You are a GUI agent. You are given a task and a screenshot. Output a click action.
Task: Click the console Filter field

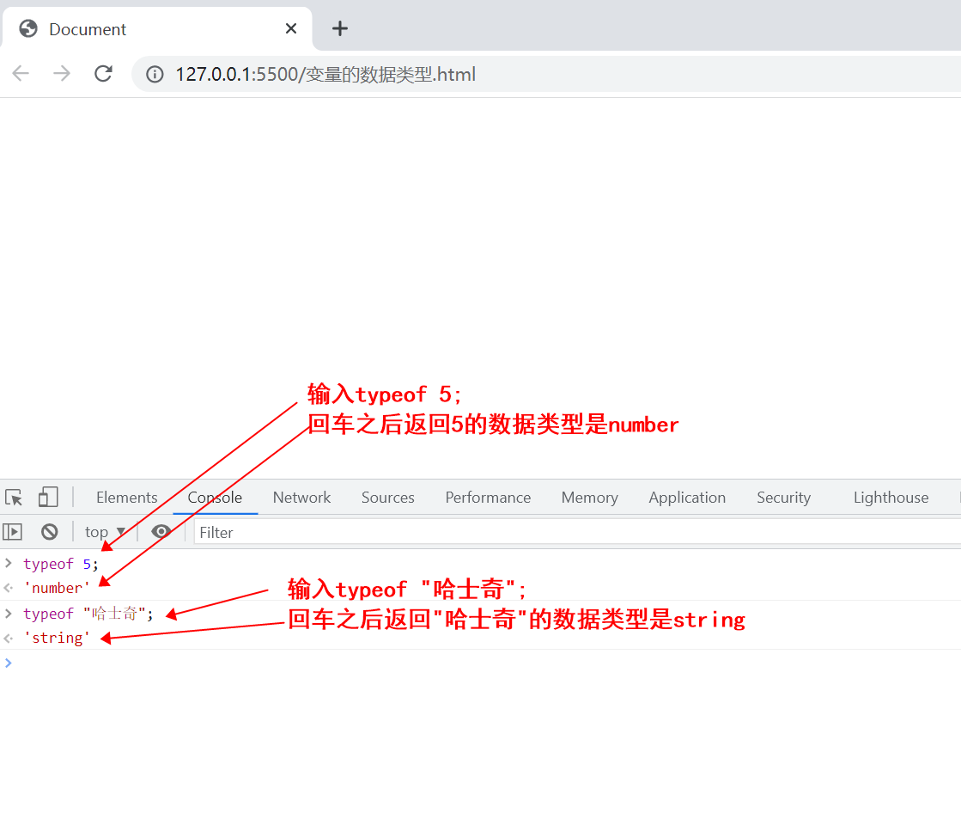pyautogui.click(x=577, y=532)
